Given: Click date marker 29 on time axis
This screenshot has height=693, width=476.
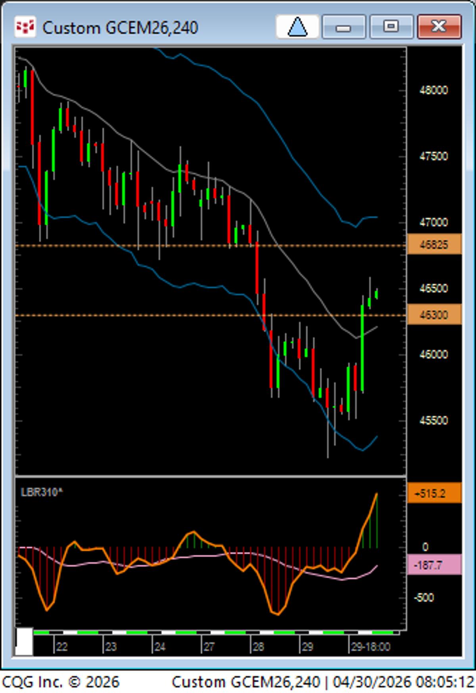Looking at the screenshot, I should click(x=307, y=647).
